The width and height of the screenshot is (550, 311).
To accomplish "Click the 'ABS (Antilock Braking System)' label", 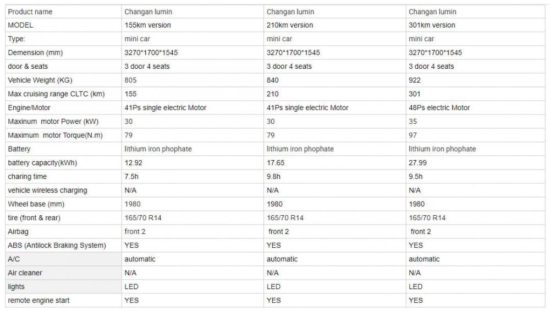I will (x=57, y=245).
